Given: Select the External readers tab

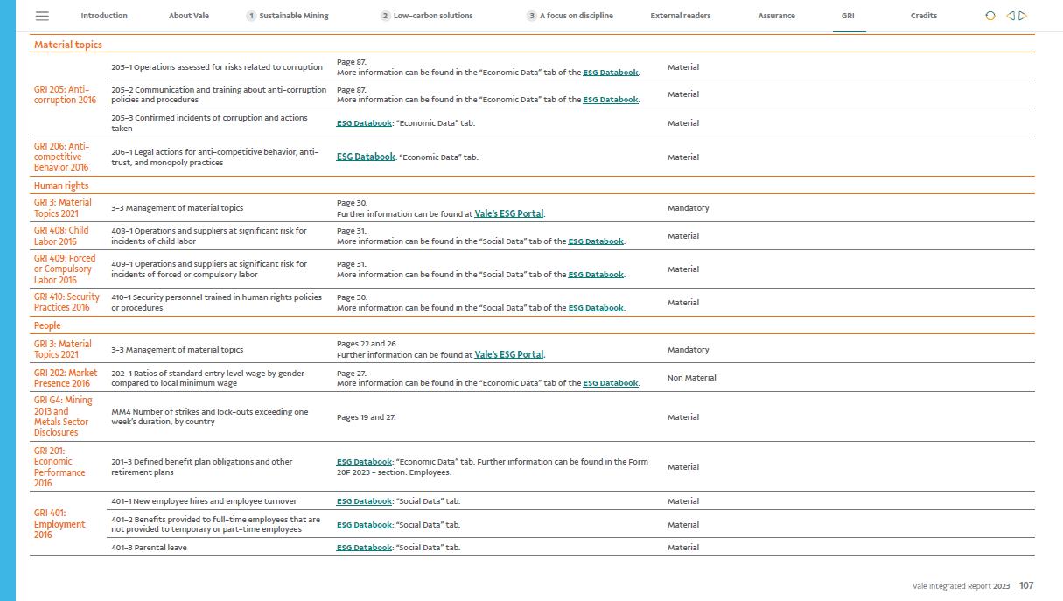Looking at the screenshot, I should tap(680, 16).
